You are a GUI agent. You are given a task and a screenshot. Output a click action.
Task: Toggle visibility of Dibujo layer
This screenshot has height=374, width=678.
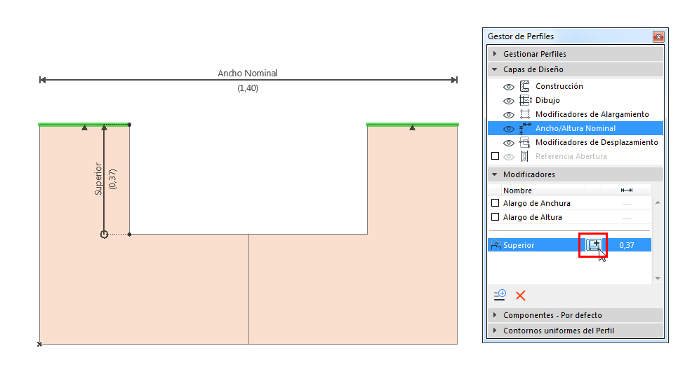coord(508,101)
